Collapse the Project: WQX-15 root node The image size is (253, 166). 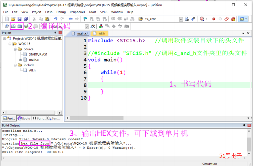coord(4,38)
